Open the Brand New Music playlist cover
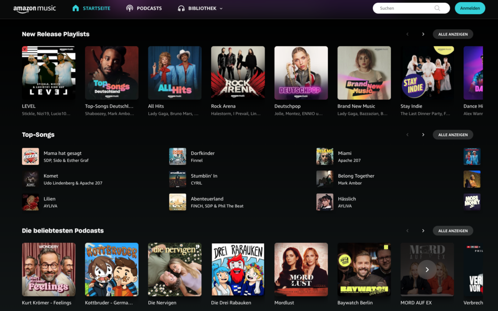Image resolution: width=498 pixels, height=311 pixels. click(x=364, y=73)
